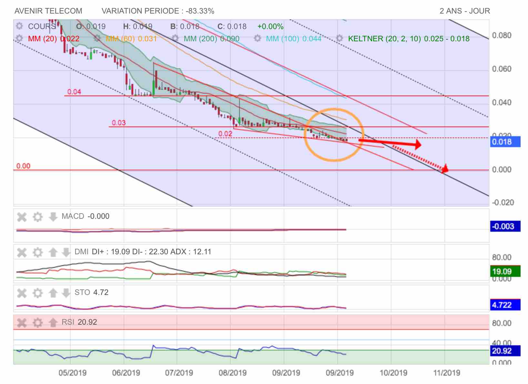This screenshot has height=384, width=528.
Task: Click the VARIATION PERIODE -83.33% label
Action: (x=158, y=11)
